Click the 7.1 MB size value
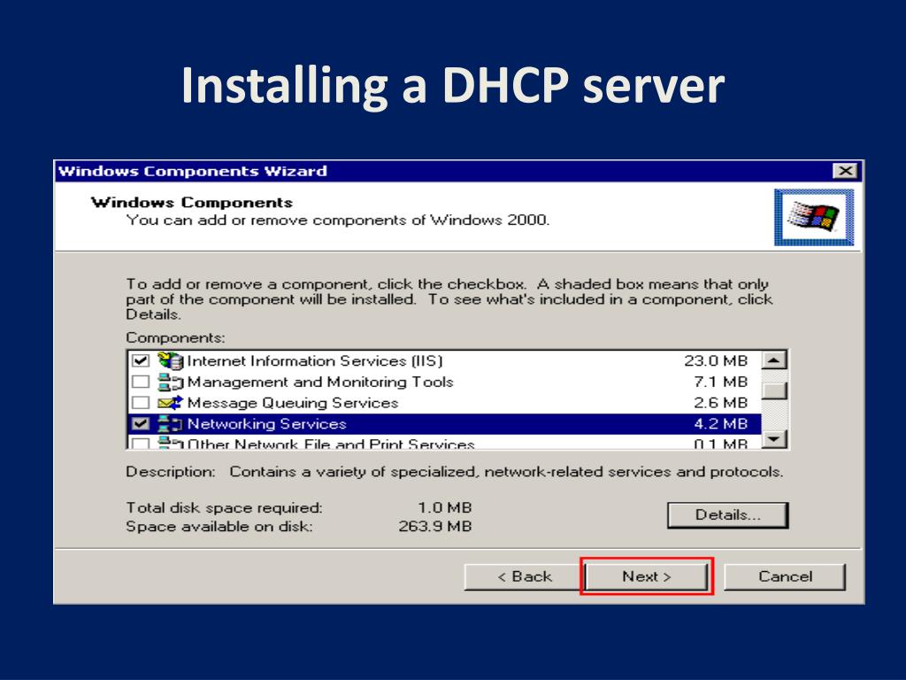 [x=720, y=382]
